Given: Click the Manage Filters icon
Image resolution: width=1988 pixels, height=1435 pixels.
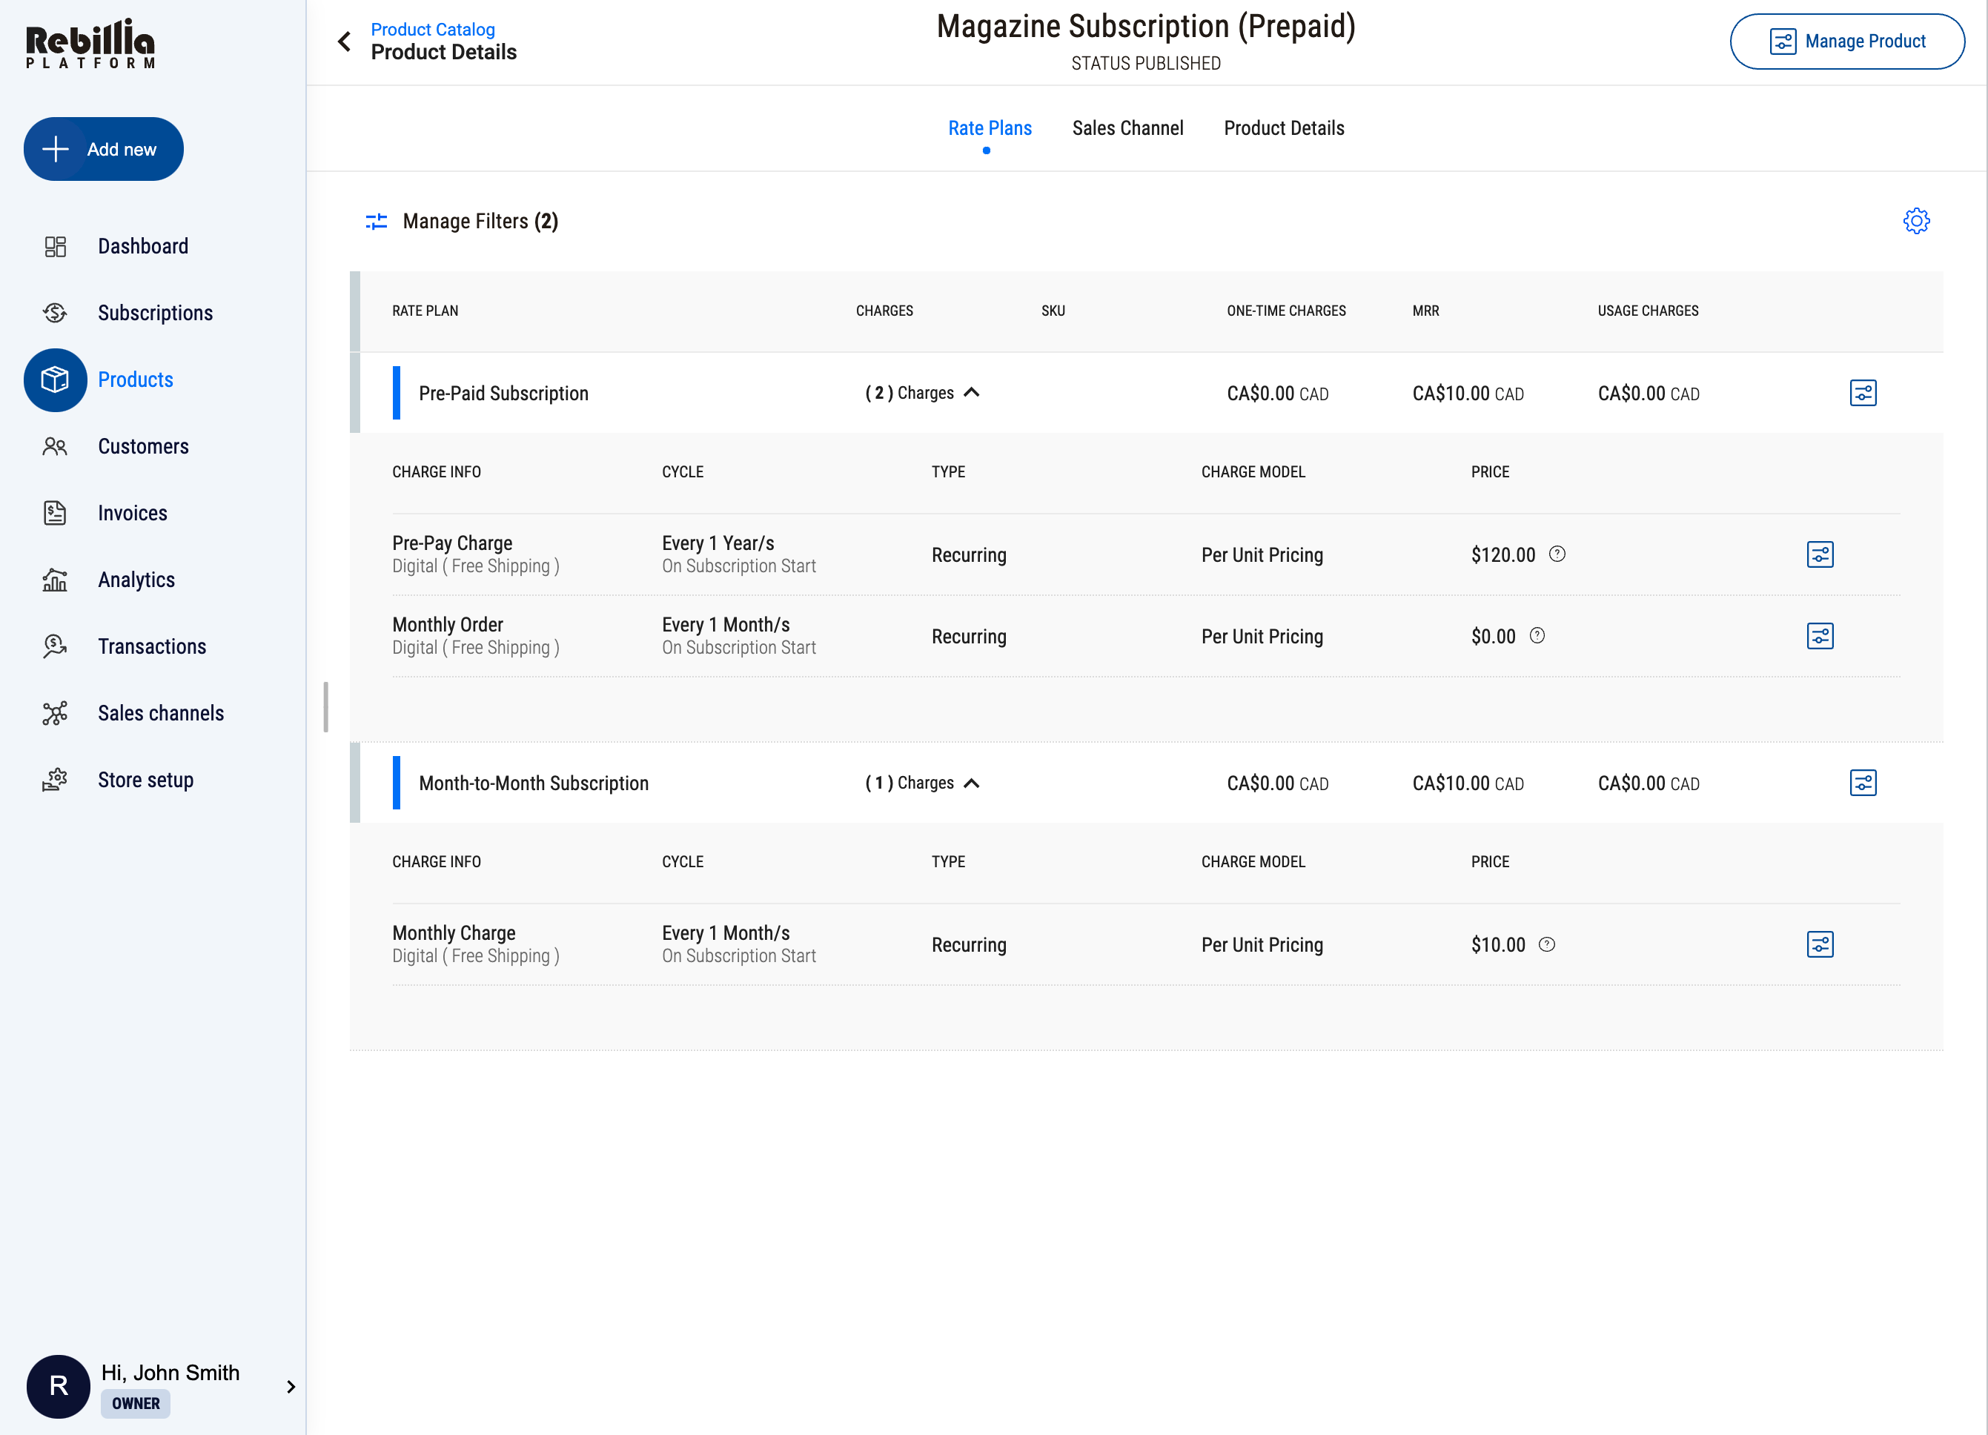Looking at the screenshot, I should (x=376, y=221).
